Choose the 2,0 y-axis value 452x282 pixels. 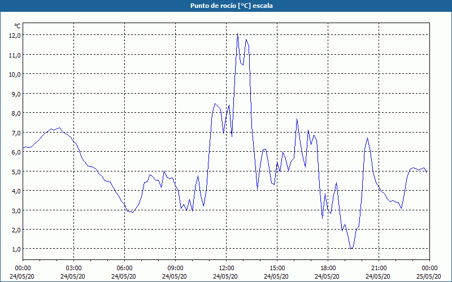tap(17, 230)
